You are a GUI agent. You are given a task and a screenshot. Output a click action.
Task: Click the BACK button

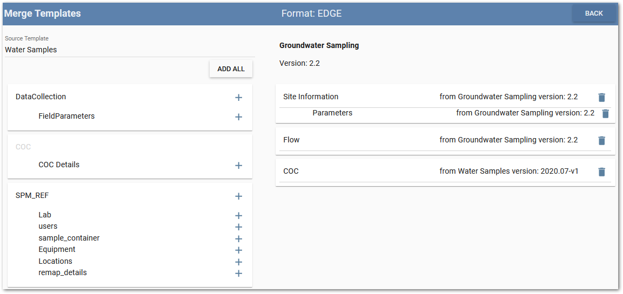coord(593,13)
